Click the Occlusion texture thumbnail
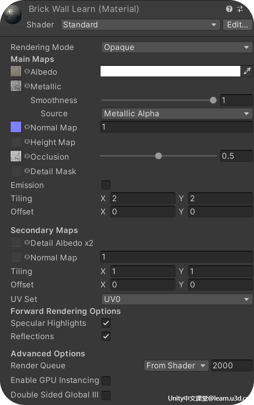This screenshot has height=405, width=254. tap(16, 156)
